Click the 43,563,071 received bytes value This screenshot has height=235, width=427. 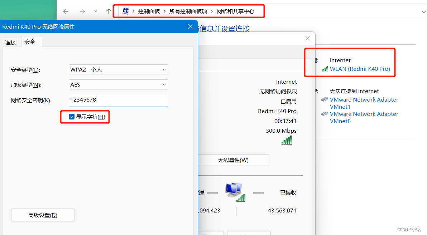[x=282, y=211]
